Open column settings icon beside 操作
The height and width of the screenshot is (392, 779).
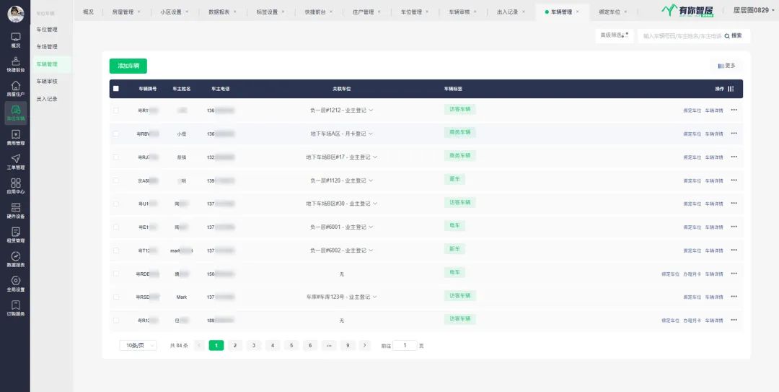(731, 89)
